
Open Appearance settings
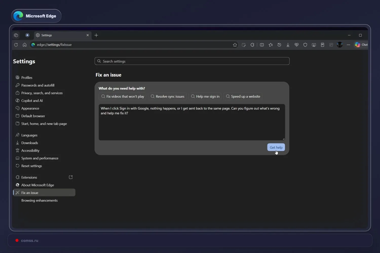click(x=44, y=108)
